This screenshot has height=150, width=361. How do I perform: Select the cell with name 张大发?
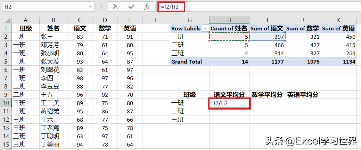[54, 62]
